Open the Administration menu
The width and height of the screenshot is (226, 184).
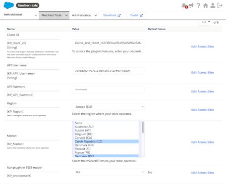click(84, 15)
